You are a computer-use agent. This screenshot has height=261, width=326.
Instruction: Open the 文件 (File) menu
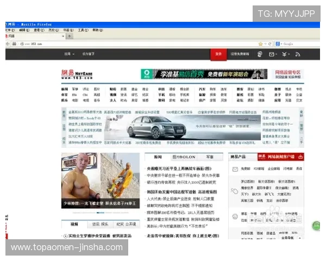click(x=10, y=30)
